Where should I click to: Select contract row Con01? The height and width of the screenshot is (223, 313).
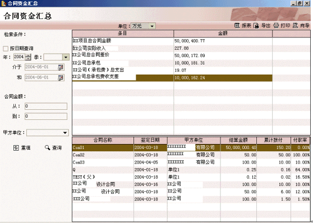191,147
